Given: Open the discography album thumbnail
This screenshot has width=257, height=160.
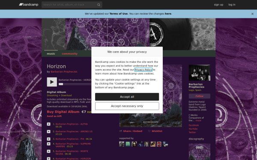Looking at the screenshot, I should (x=200, y=151).
